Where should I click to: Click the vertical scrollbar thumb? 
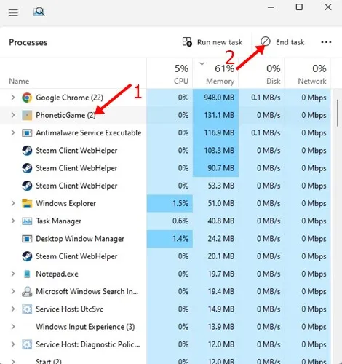(x=338, y=113)
